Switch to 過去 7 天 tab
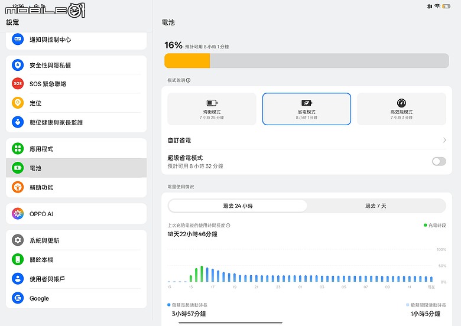This screenshot has width=461, height=326. (x=376, y=206)
